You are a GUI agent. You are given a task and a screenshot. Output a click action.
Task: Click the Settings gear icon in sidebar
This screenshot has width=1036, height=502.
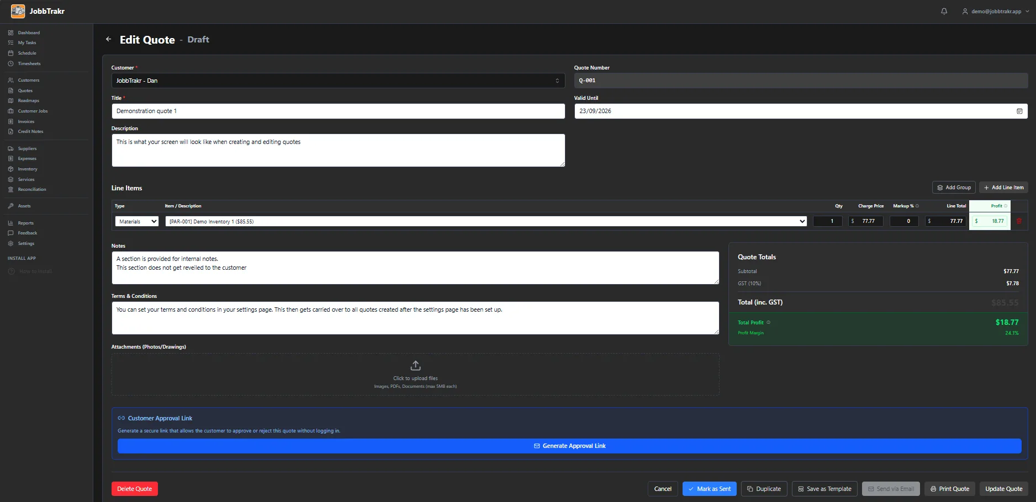[10, 243]
